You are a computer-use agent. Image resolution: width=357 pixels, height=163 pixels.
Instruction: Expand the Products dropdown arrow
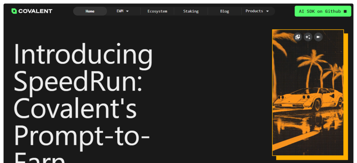267,11
